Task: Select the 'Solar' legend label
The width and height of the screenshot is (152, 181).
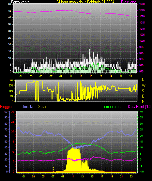Action: 42,107
